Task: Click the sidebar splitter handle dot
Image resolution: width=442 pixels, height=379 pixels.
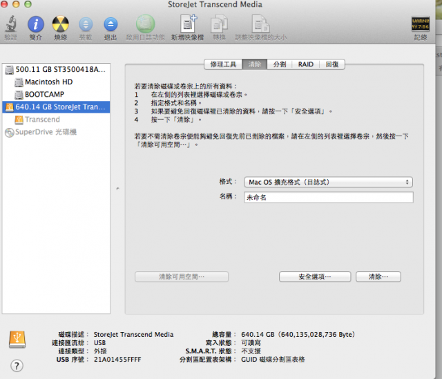Action: (118, 188)
